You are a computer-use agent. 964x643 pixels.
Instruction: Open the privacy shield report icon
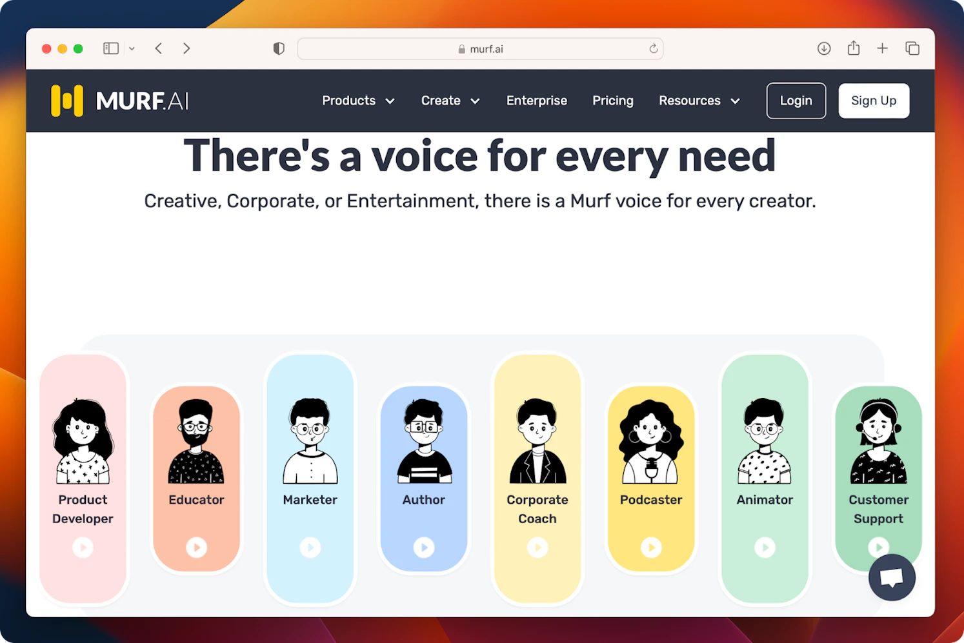point(279,48)
